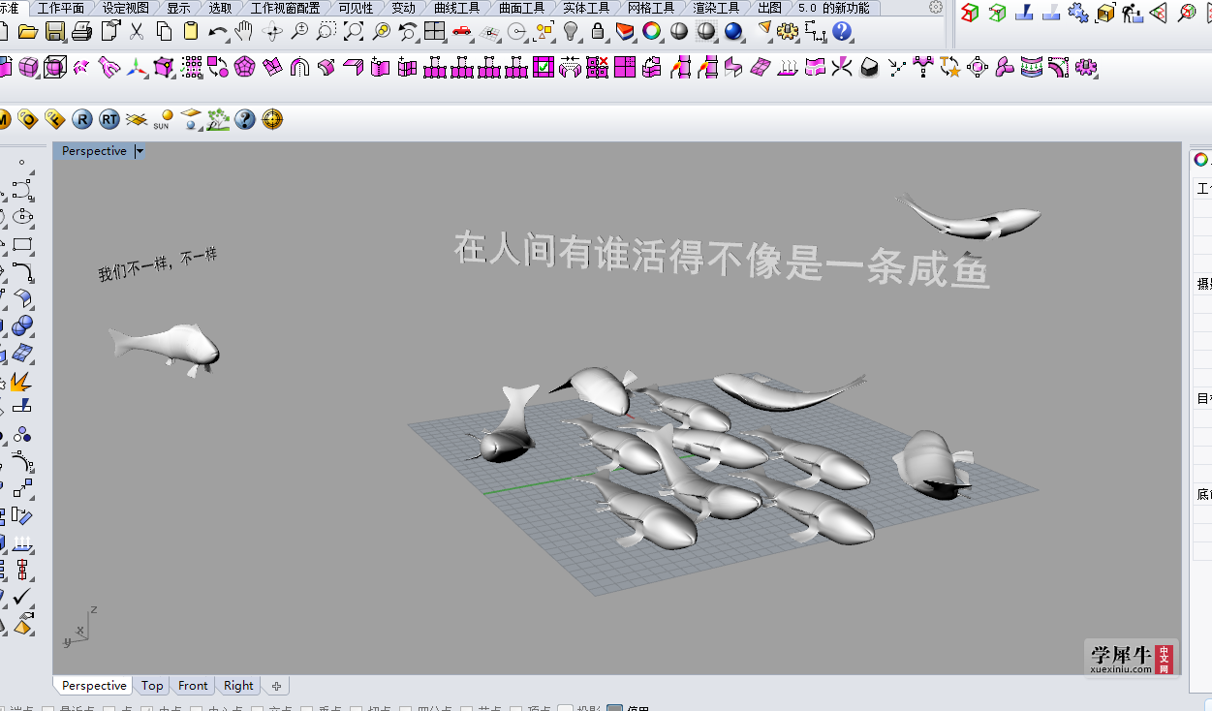Open the 显示 toolbar tab
1212x711 pixels.
coord(178,8)
